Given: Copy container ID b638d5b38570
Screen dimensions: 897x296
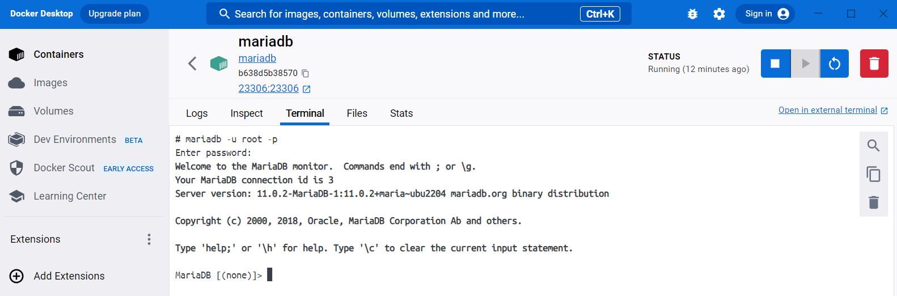Looking at the screenshot, I should pyautogui.click(x=306, y=73).
